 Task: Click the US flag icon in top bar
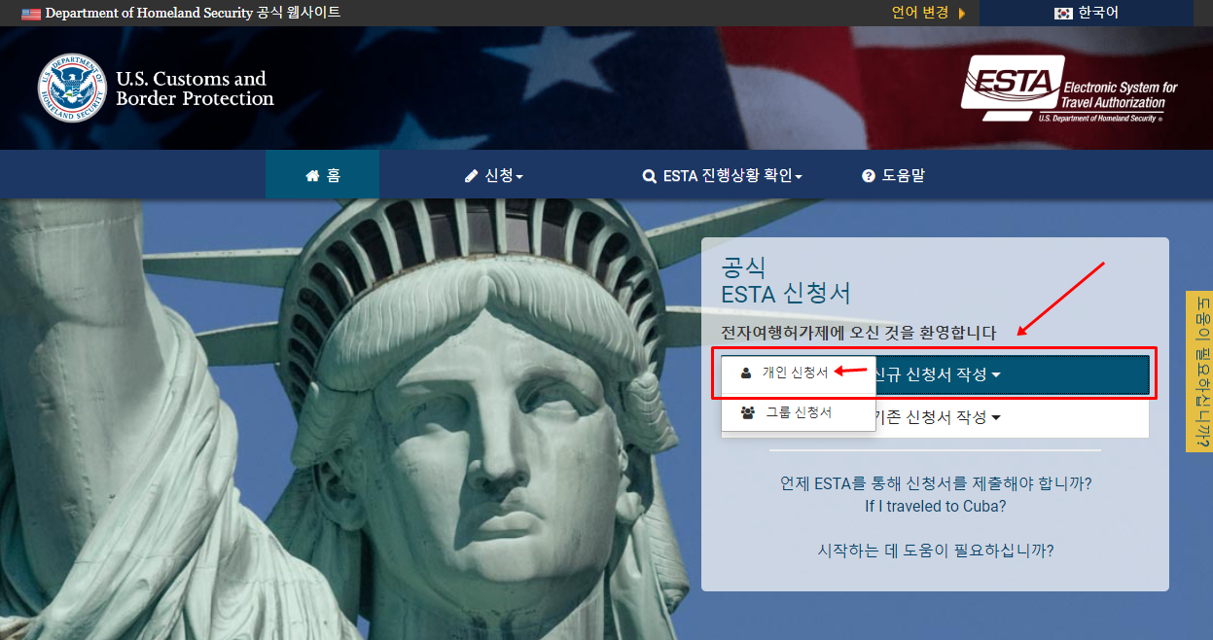[x=31, y=14]
